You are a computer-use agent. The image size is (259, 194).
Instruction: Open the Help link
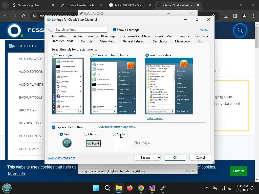204,30
